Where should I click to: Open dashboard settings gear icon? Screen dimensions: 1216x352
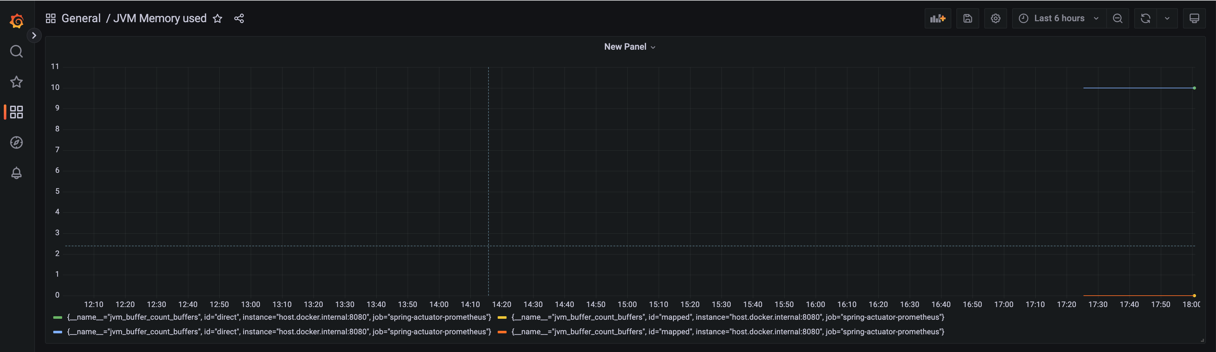(x=996, y=18)
